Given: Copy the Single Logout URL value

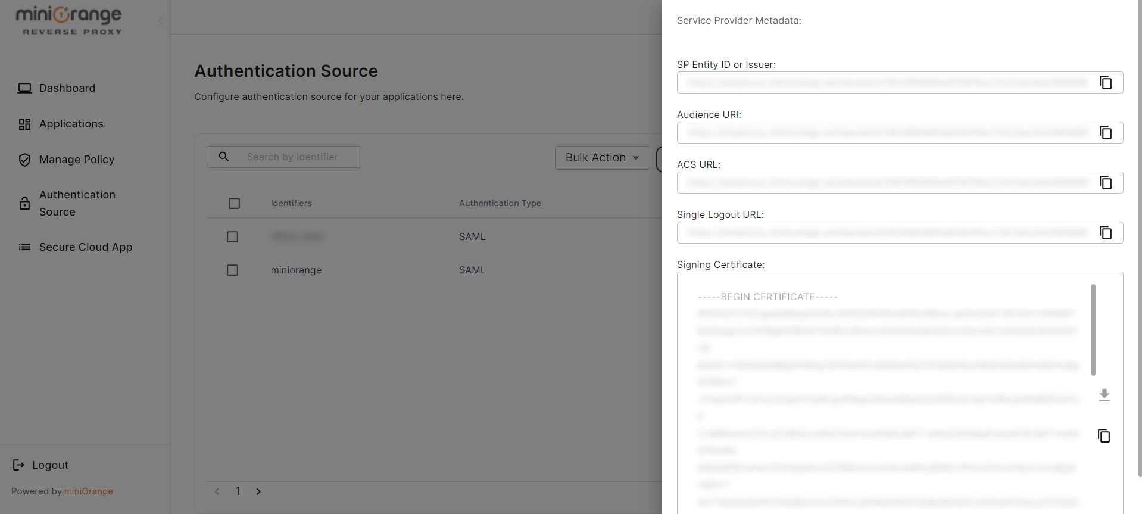Looking at the screenshot, I should pos(1105,233).
